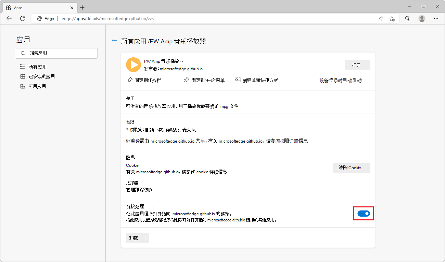Click the 链接处理 section heading
Image resolution: width=445 pixels, height=262 pixels.
[x=135, y=206]
